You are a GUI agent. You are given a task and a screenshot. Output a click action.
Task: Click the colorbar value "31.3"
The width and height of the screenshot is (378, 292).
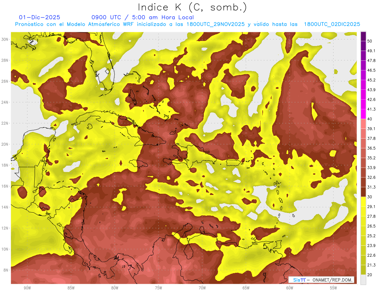point(371,187)
